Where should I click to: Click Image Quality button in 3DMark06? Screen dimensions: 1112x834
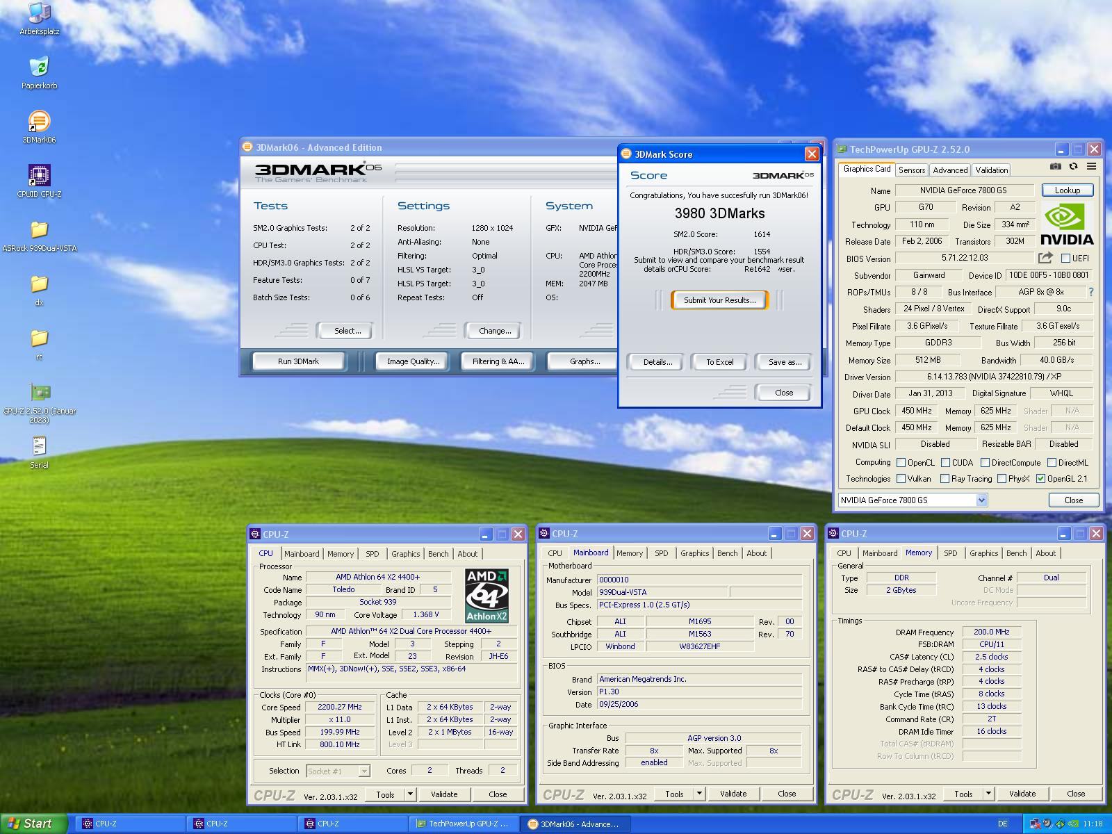[413, 361]
